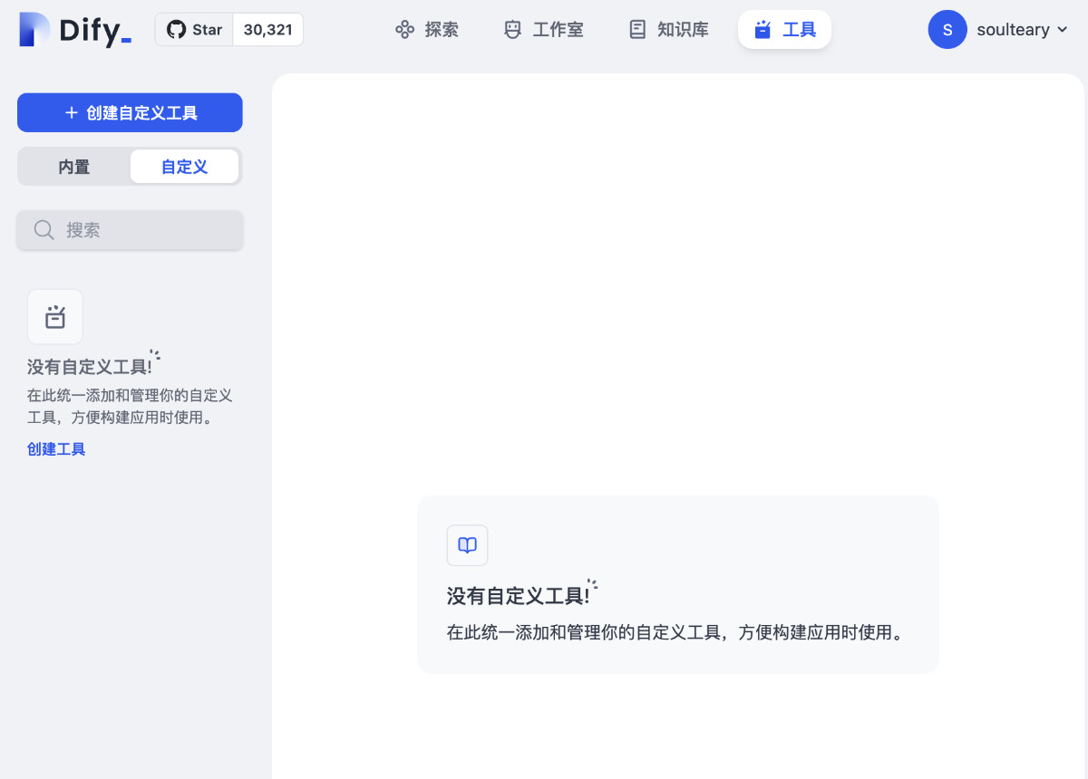Follow the 创建工具 link
Image resolution: width=1088 pixels, height=779 pixels.
pos(56,449)
